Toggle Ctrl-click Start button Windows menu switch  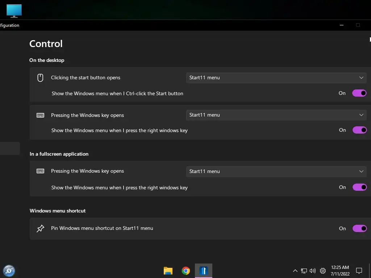[x=359, y=93]
